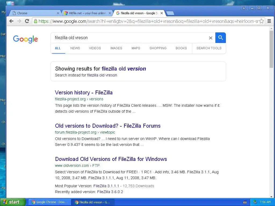Viewport: 275px width, 206px height.
Task: Click the forum.filezilla-project.org › viewtopic URL text
Action: click(85, 132)
